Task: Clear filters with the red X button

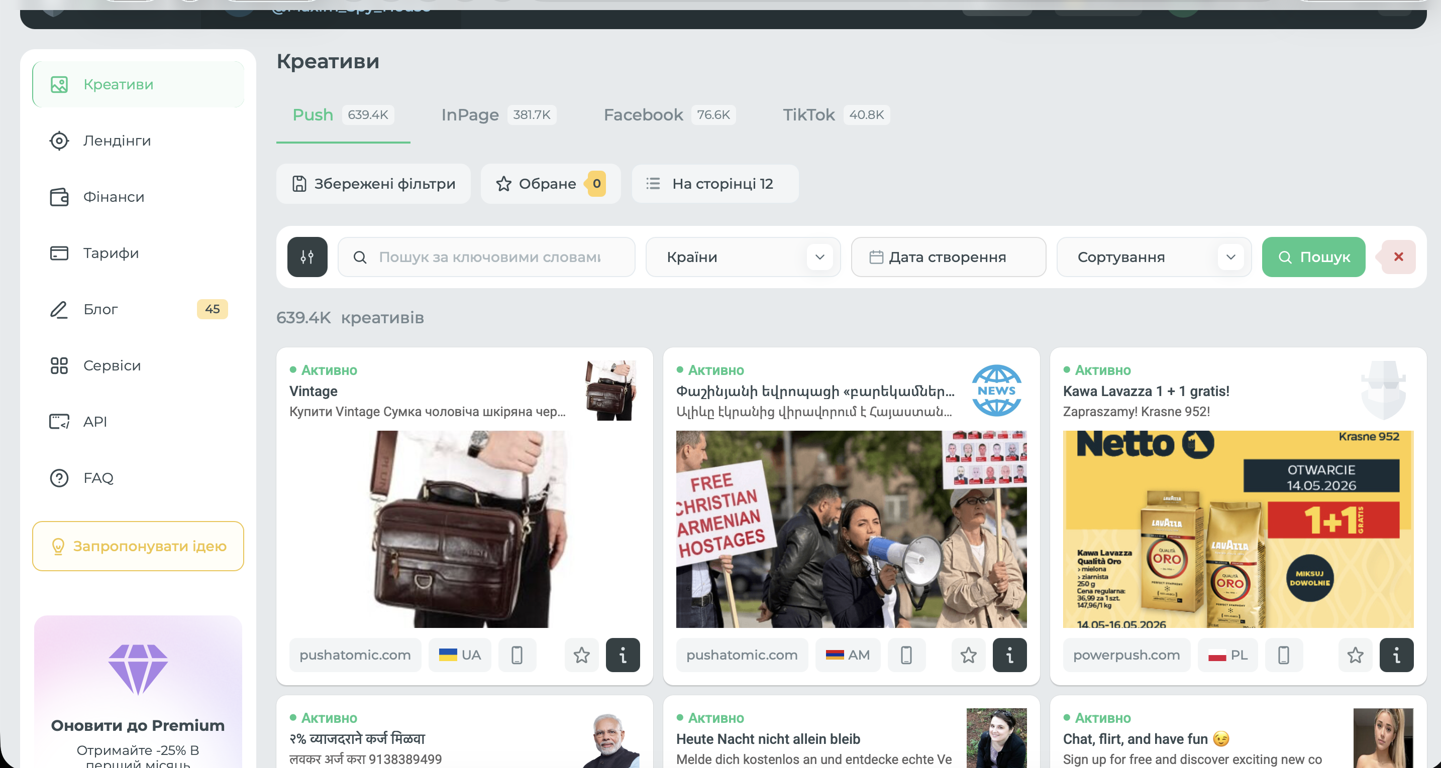Action: [x=1398, y=257]
